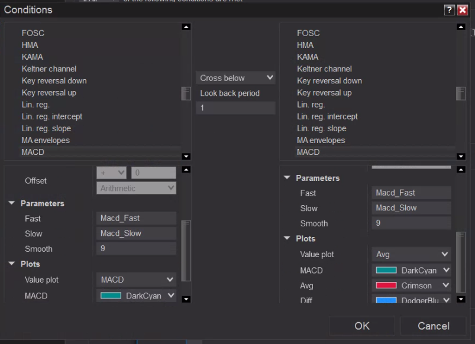Screen dimensions: 475x344
Task: Select KAMA in the left indicator list
Action: (33, 57)
